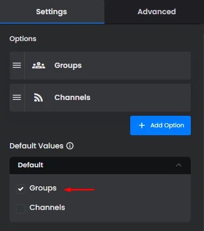Switch to the Advanced tab
The height and width of the screenshot is (231, 204).
(157, 12)
